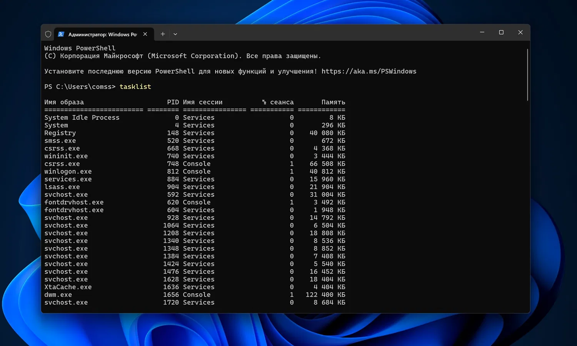
Task: Click the "wininit.exe" process name
Action: [x=66, y=156]
